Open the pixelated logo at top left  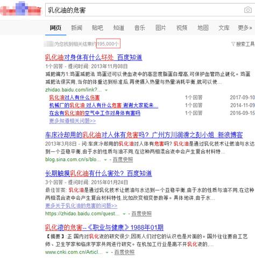coord(21,9)
